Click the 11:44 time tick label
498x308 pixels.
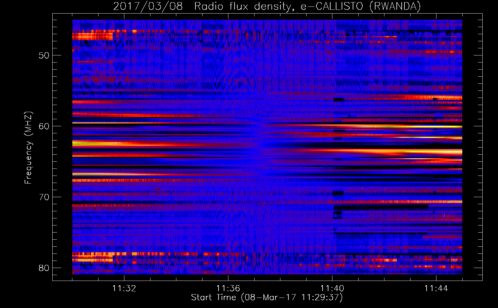pyautogui.click(x=436, y=289)
